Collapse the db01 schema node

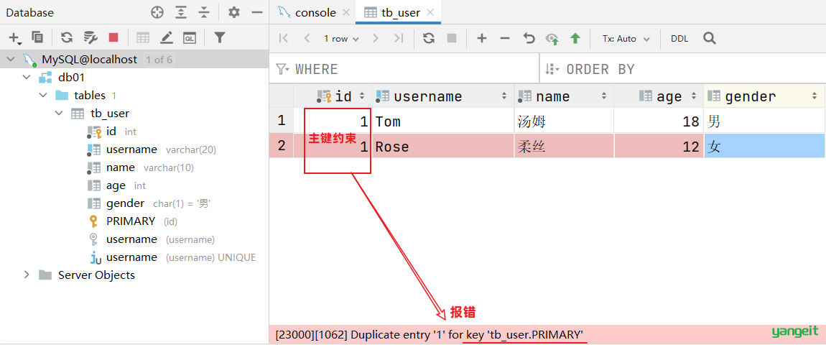tap(27, 78)
